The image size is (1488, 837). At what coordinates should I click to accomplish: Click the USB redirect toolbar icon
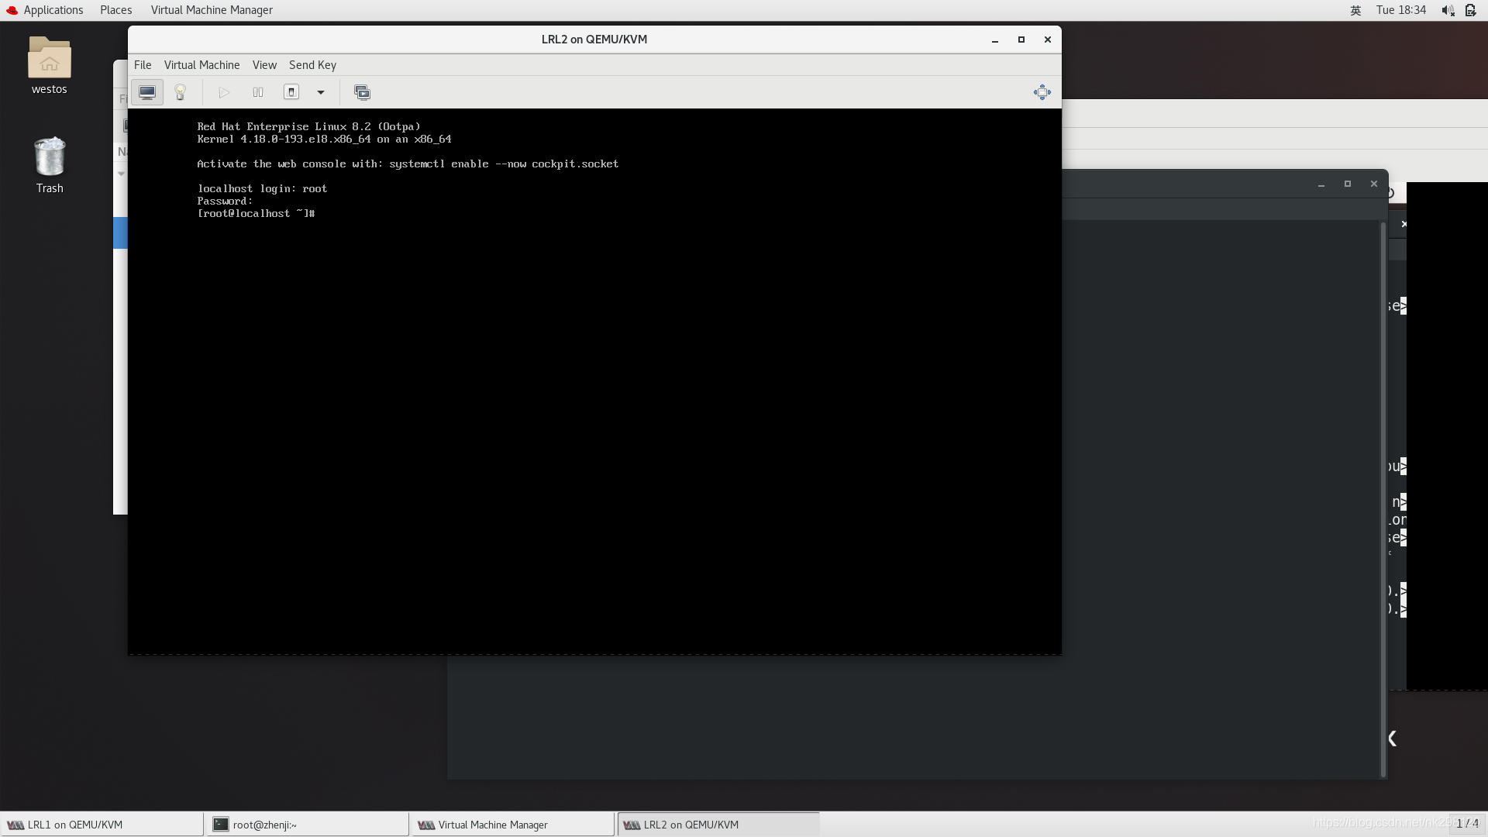(360, 92)
